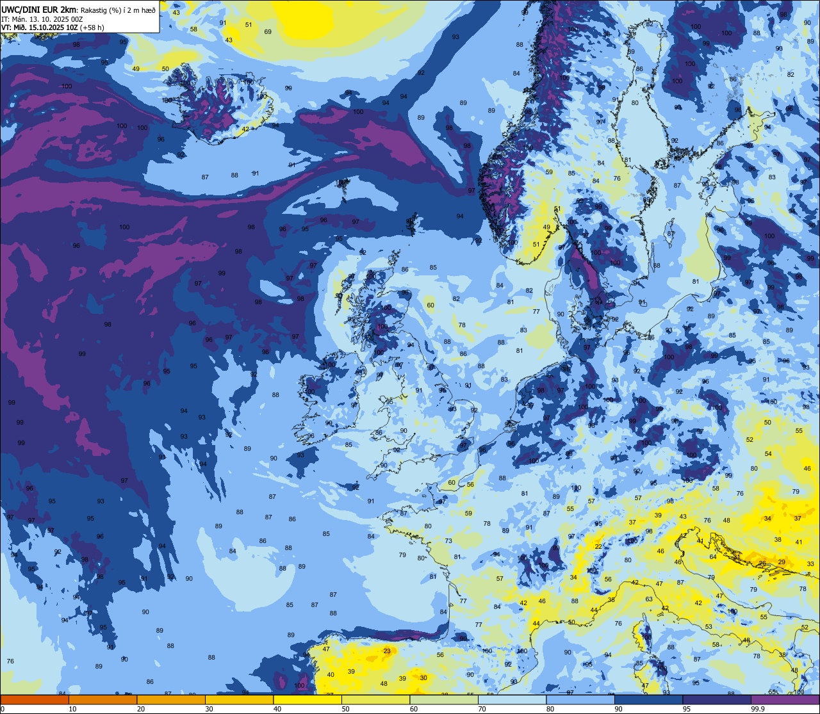
Task: Click the humidity value 69 at the map's top
Action: 268,31
